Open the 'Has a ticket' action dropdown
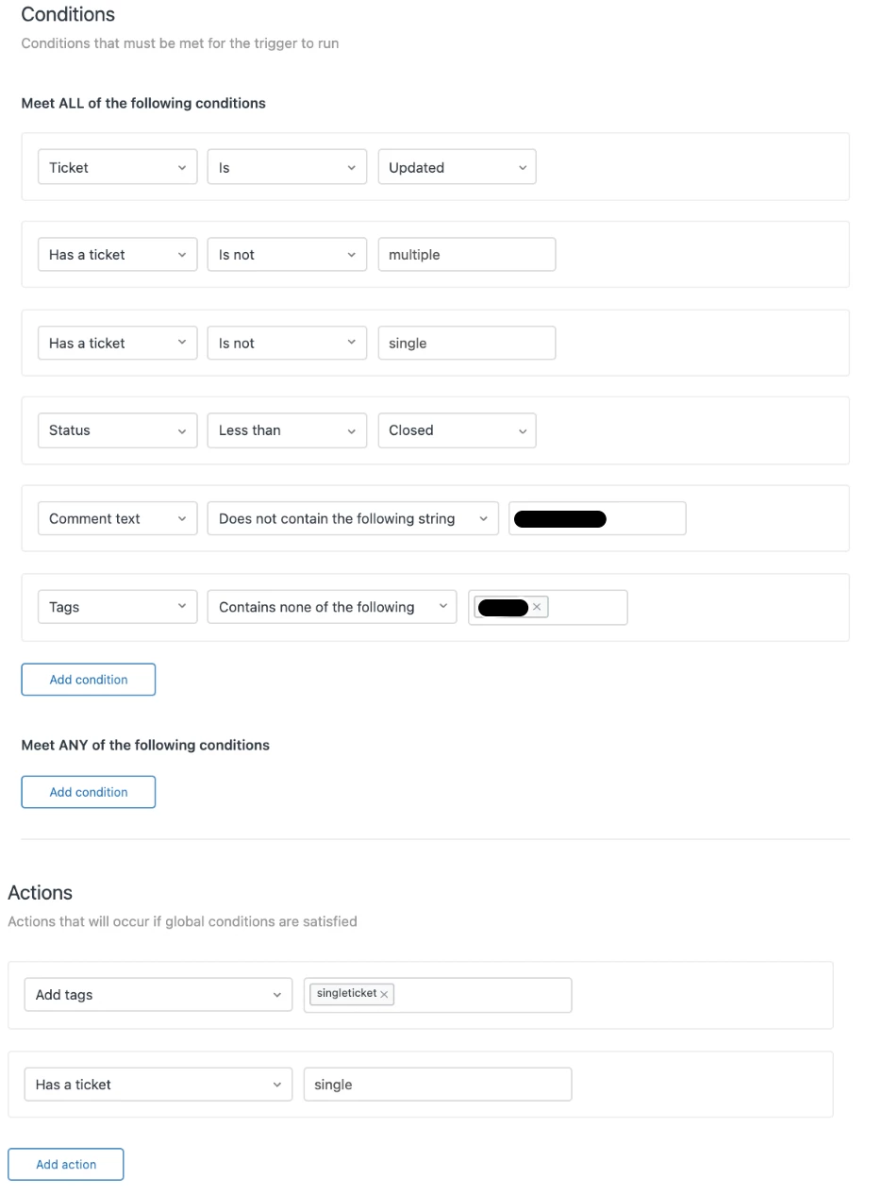The width and height of the screenshot is (883, 1195). click(158, 1085)
